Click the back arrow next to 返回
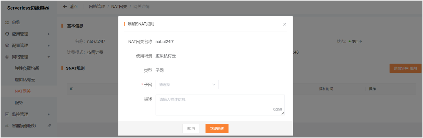This screenshot has height=138, width=423. coord(65,6)
